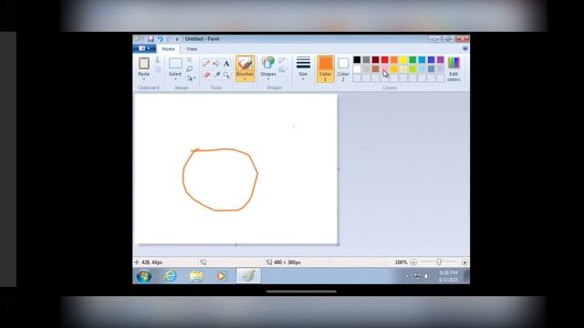Image resolution: width=584 pixels, height=328 pixels.
Task: Click the canvas bottom-right resize handle
Action: click(x=338, y=244)
